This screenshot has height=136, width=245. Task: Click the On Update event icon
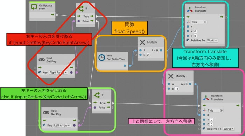click(x=34, y=7)
